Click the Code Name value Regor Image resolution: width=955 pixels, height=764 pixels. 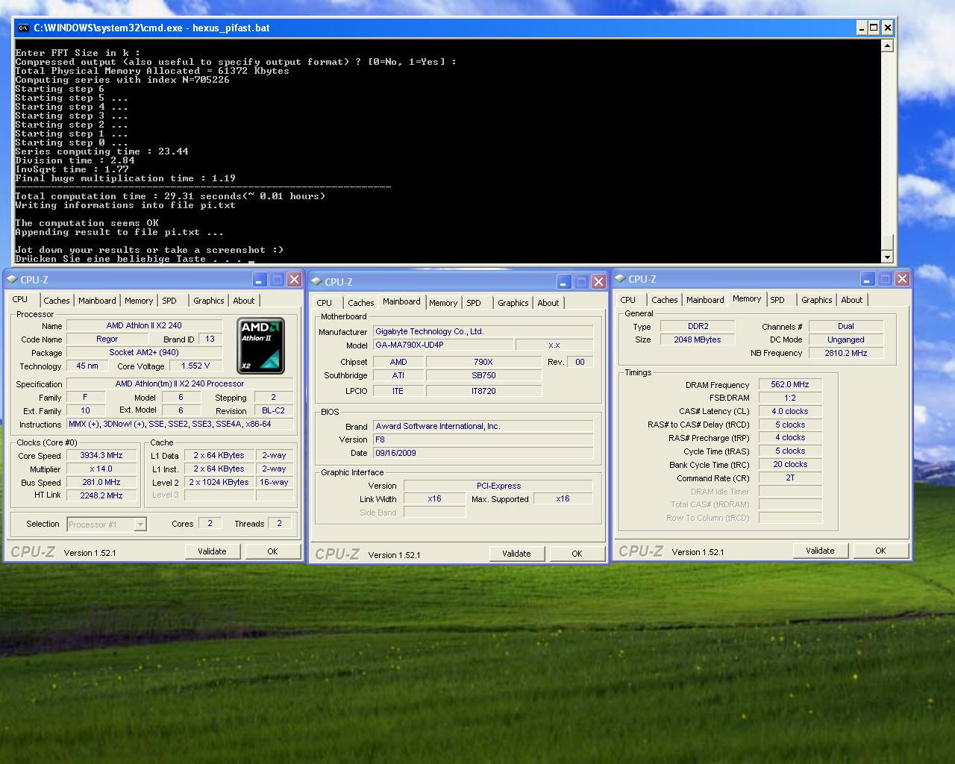point(107,339)
